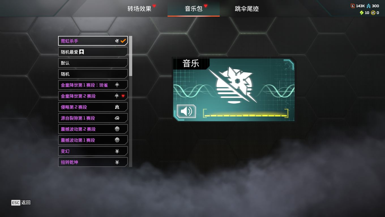Click the Apex coins currency icon top right
The width and height of the screenshot is (385, 217).
(373, 13)
